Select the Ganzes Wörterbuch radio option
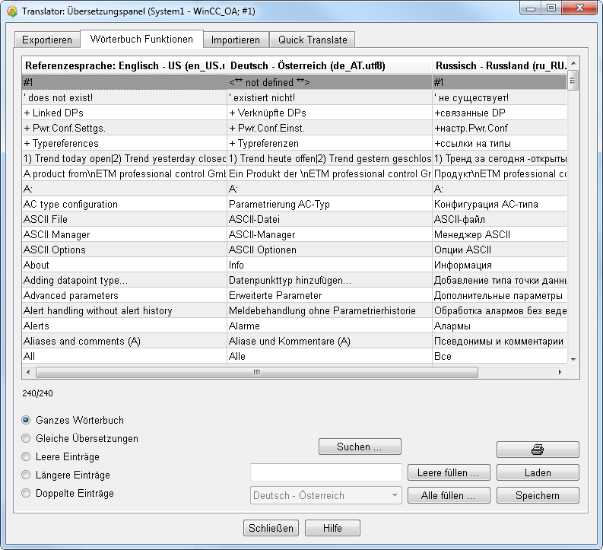Viewport: 603px width, 550px height. pos(27,420)
